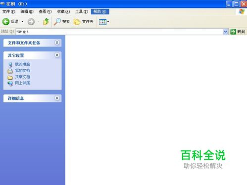Open the Favorites (收藏) menu

[x=63, y=12]
